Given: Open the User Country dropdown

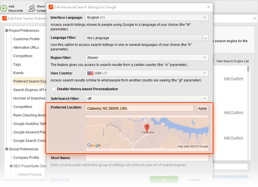Looking at the screenshot, I should click(x=147, y=73).
